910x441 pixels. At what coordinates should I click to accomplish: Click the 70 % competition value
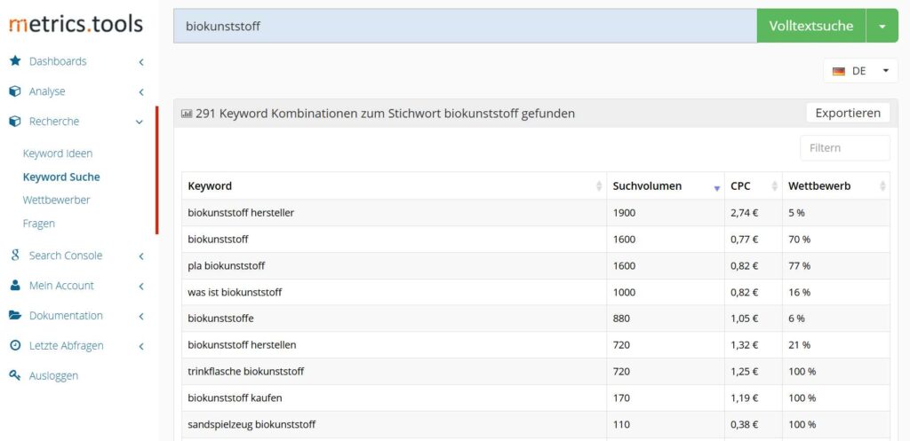pyautogui.click(x=799, y=240)
